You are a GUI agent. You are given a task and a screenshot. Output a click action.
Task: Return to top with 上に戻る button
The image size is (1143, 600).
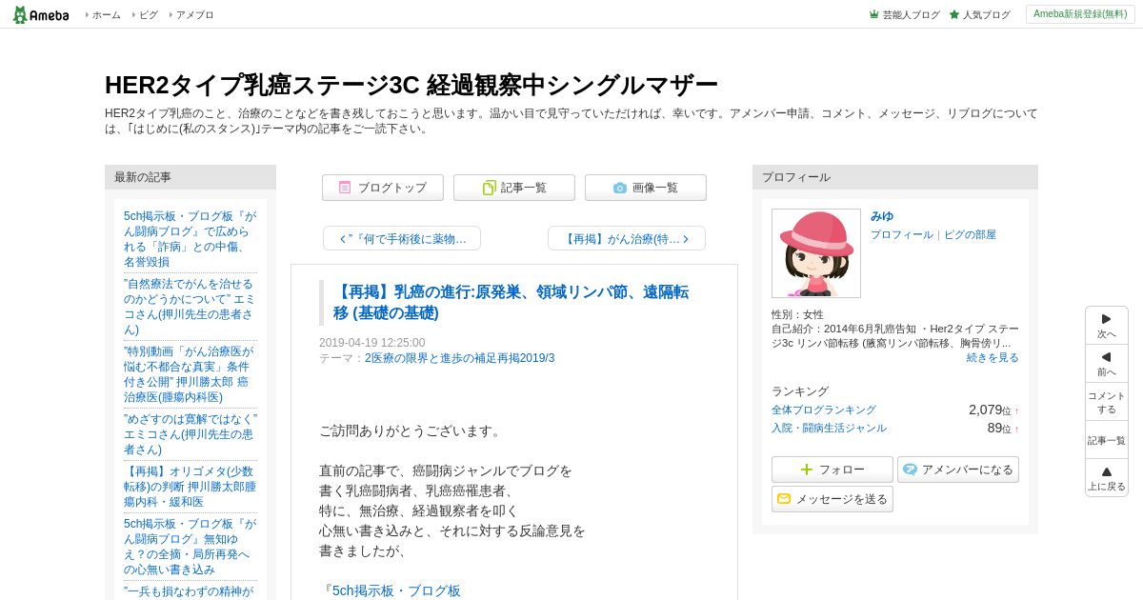(1107, 478)
